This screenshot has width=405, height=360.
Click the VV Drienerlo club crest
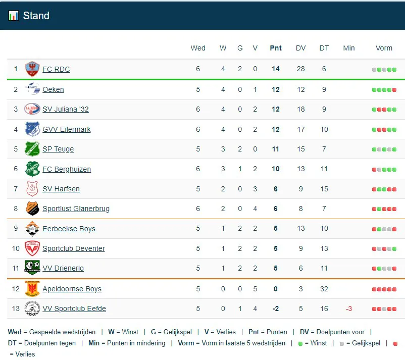(x=32, y=268)
